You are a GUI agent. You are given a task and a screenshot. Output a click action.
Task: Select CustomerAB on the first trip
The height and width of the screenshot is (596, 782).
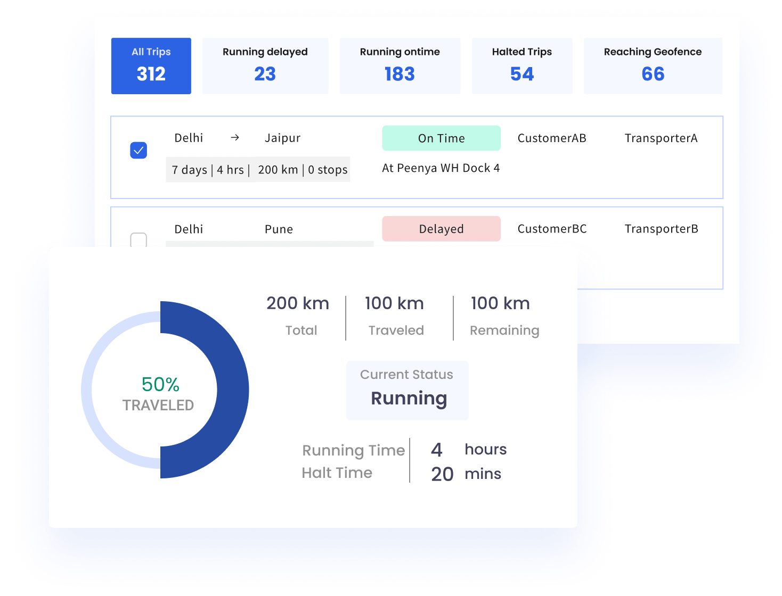[552, 138]
